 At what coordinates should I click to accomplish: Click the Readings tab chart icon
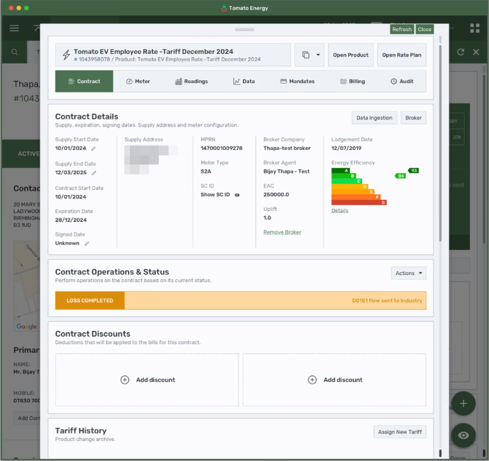[x=178, y=82]
